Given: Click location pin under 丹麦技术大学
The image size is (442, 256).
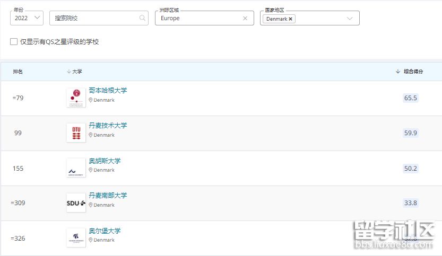Looking at the screenshot, I should [91, 135].
